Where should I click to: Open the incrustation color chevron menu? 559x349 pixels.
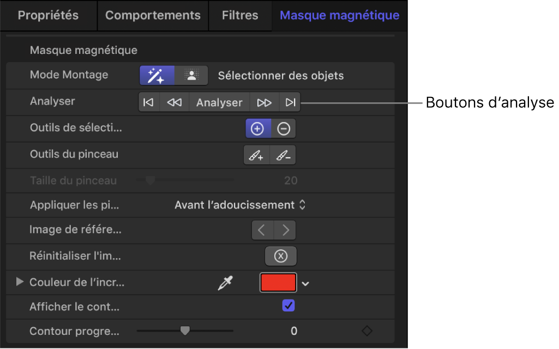click(x=305, y=283)
